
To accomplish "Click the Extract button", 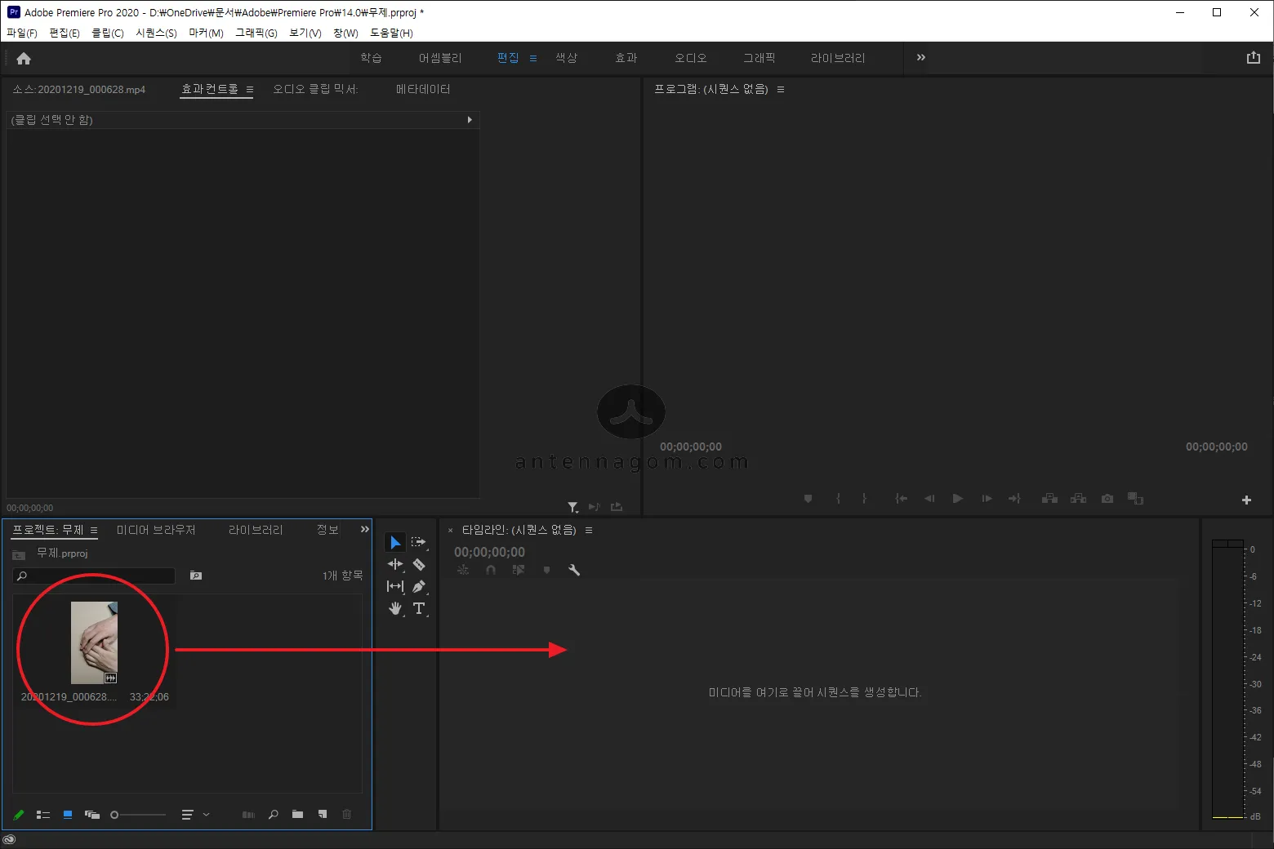I will [1079, 499].
